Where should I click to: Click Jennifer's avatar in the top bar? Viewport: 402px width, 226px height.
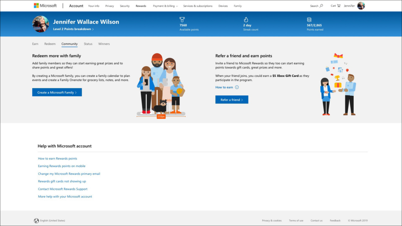(361, 5)
